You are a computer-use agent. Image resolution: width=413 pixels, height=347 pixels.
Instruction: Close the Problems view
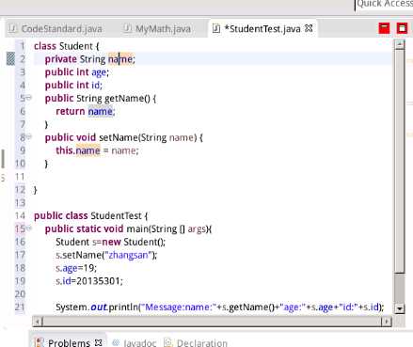point(99,342)
